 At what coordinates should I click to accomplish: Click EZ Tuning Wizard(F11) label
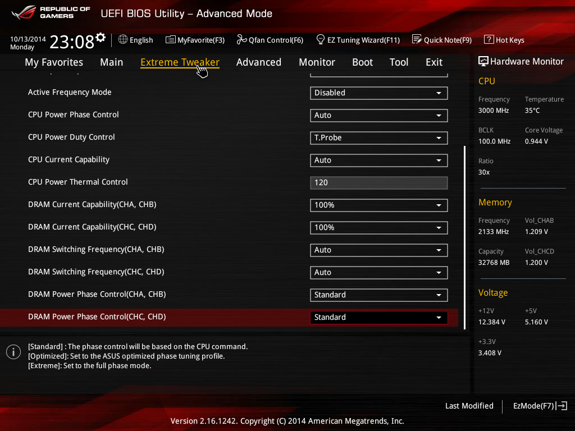(x=363, y=40)
